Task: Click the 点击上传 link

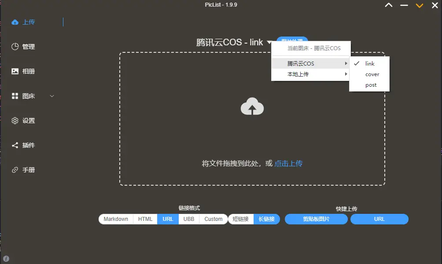Action: point(288,164)
